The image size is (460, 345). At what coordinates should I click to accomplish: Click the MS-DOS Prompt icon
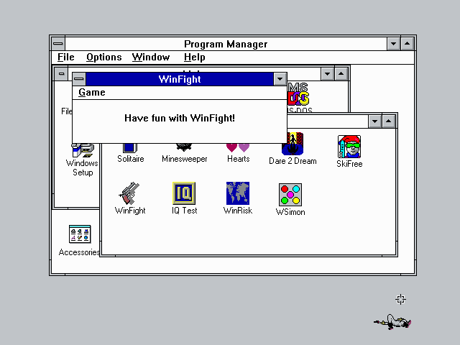click(298, 93)
